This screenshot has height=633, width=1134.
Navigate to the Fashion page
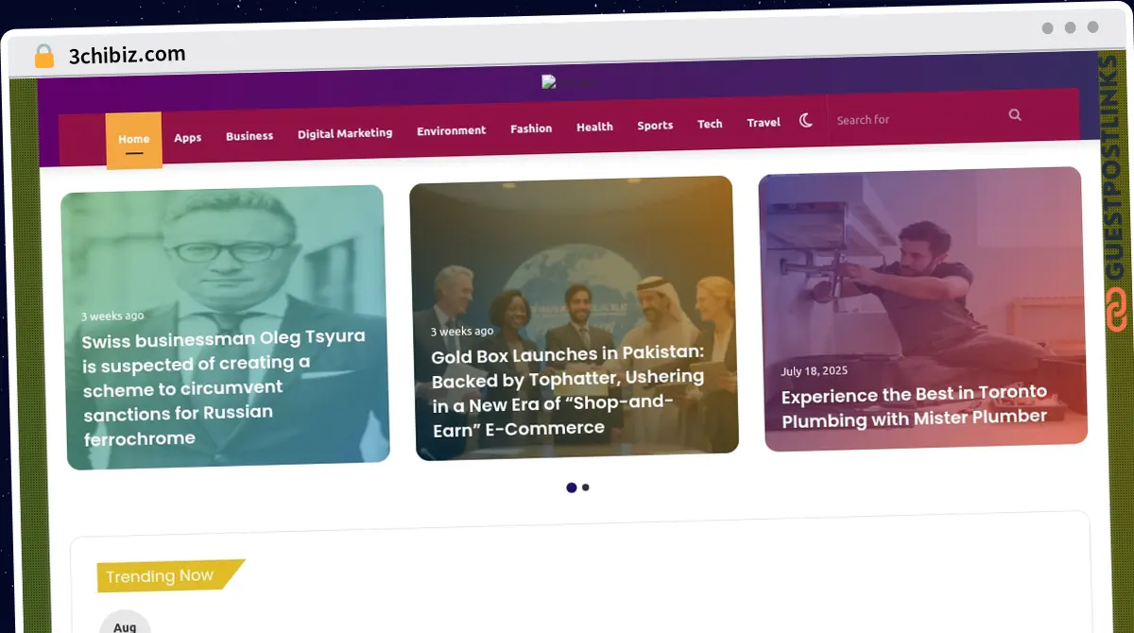point(531,128)
